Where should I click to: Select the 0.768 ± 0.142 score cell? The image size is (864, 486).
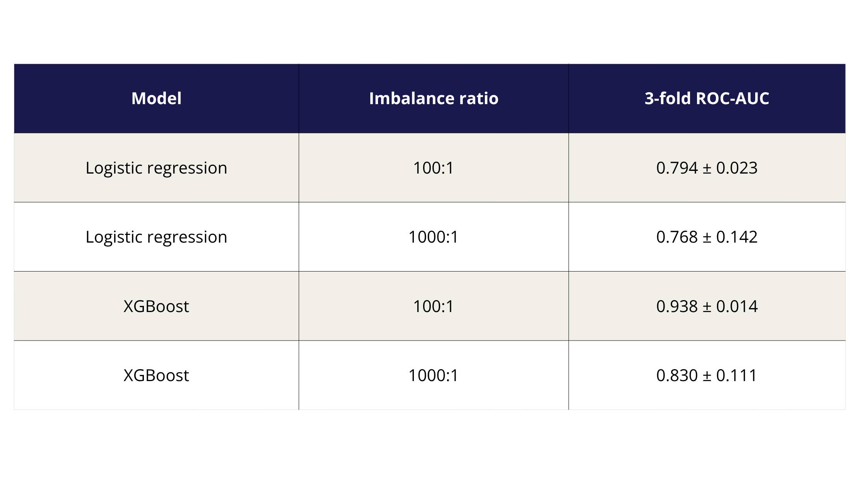[707, 237]
